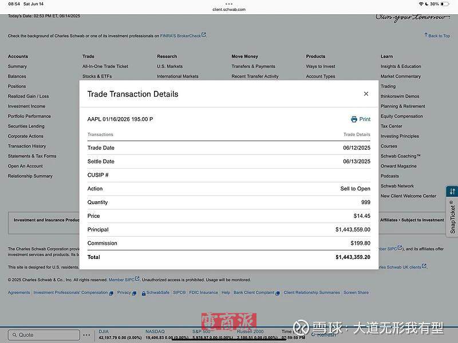Screen dimensions: 458x343
Task: Go to Planning & Retirement
Action: [403, 106]
